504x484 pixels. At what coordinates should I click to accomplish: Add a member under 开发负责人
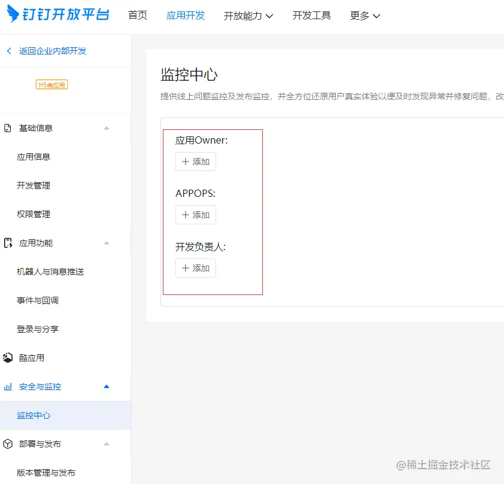[195, 268]
